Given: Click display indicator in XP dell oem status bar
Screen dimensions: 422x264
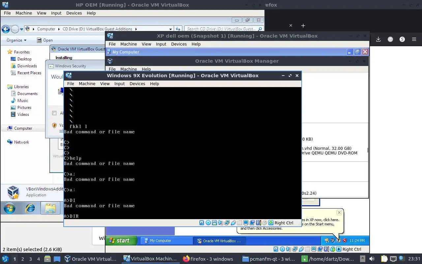Looking at the screenshot, I should point(314,249).
